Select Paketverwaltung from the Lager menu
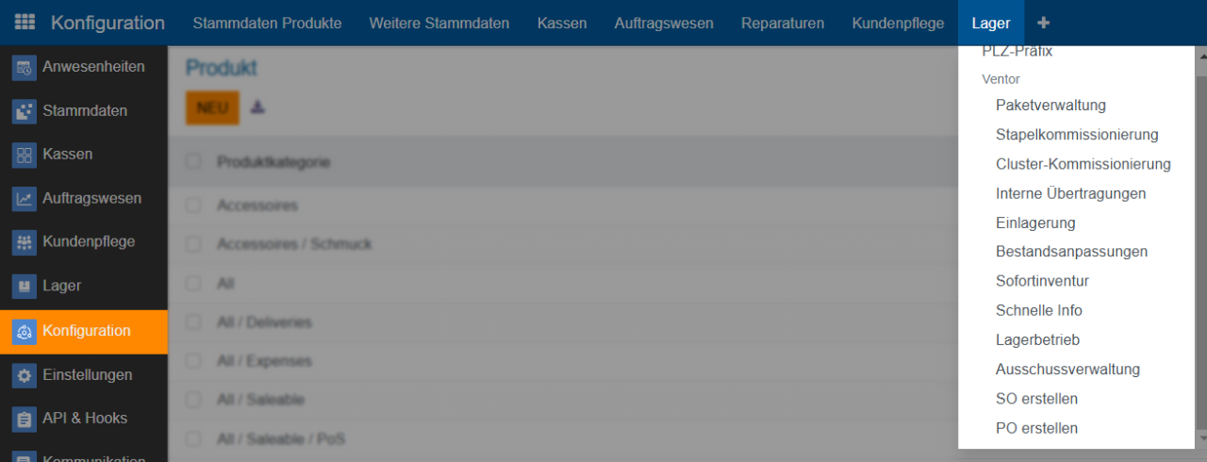This screenshot has width=1207, height=462. click(x=1050, y=105)
